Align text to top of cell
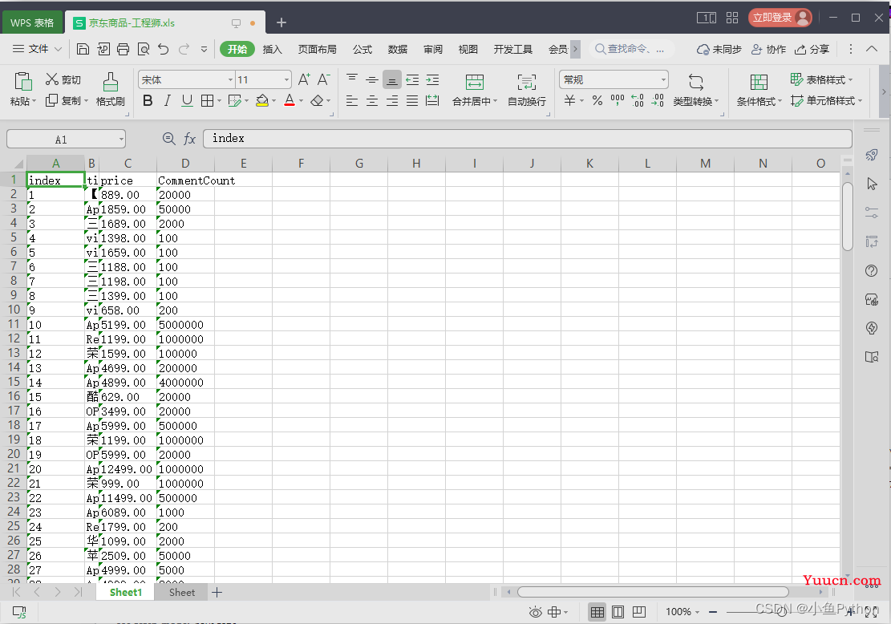Viewport: 891px width, 624px height. click(352, 79)
